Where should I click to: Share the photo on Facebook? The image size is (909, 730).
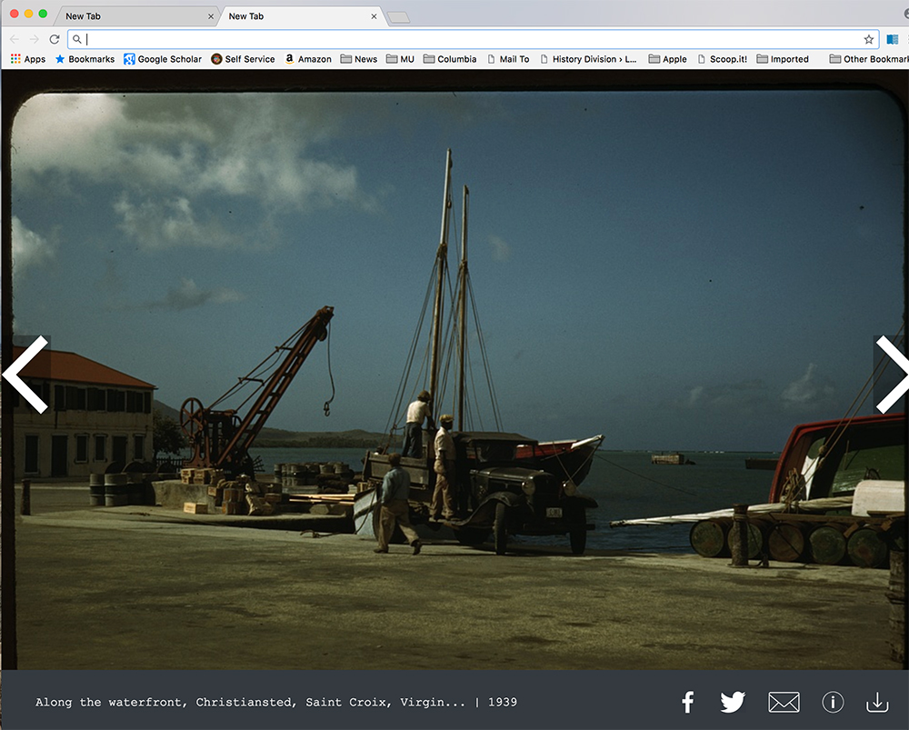tap(688, 702)
